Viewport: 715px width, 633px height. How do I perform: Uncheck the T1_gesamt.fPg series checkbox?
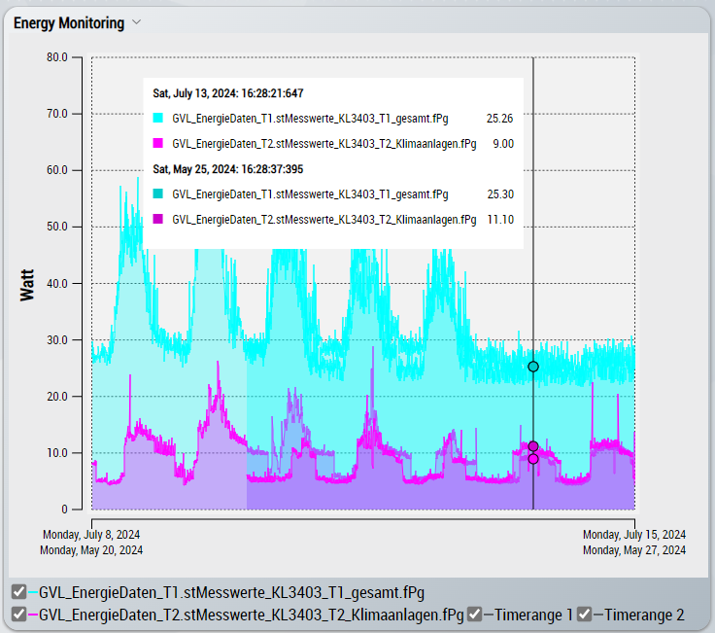click(x=18, y=592)
